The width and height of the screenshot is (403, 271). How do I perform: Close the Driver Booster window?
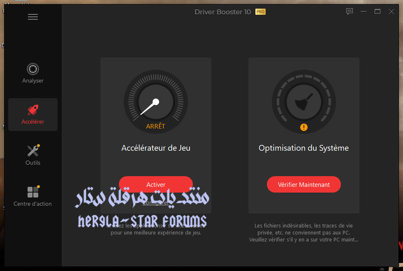coord(391,11)
